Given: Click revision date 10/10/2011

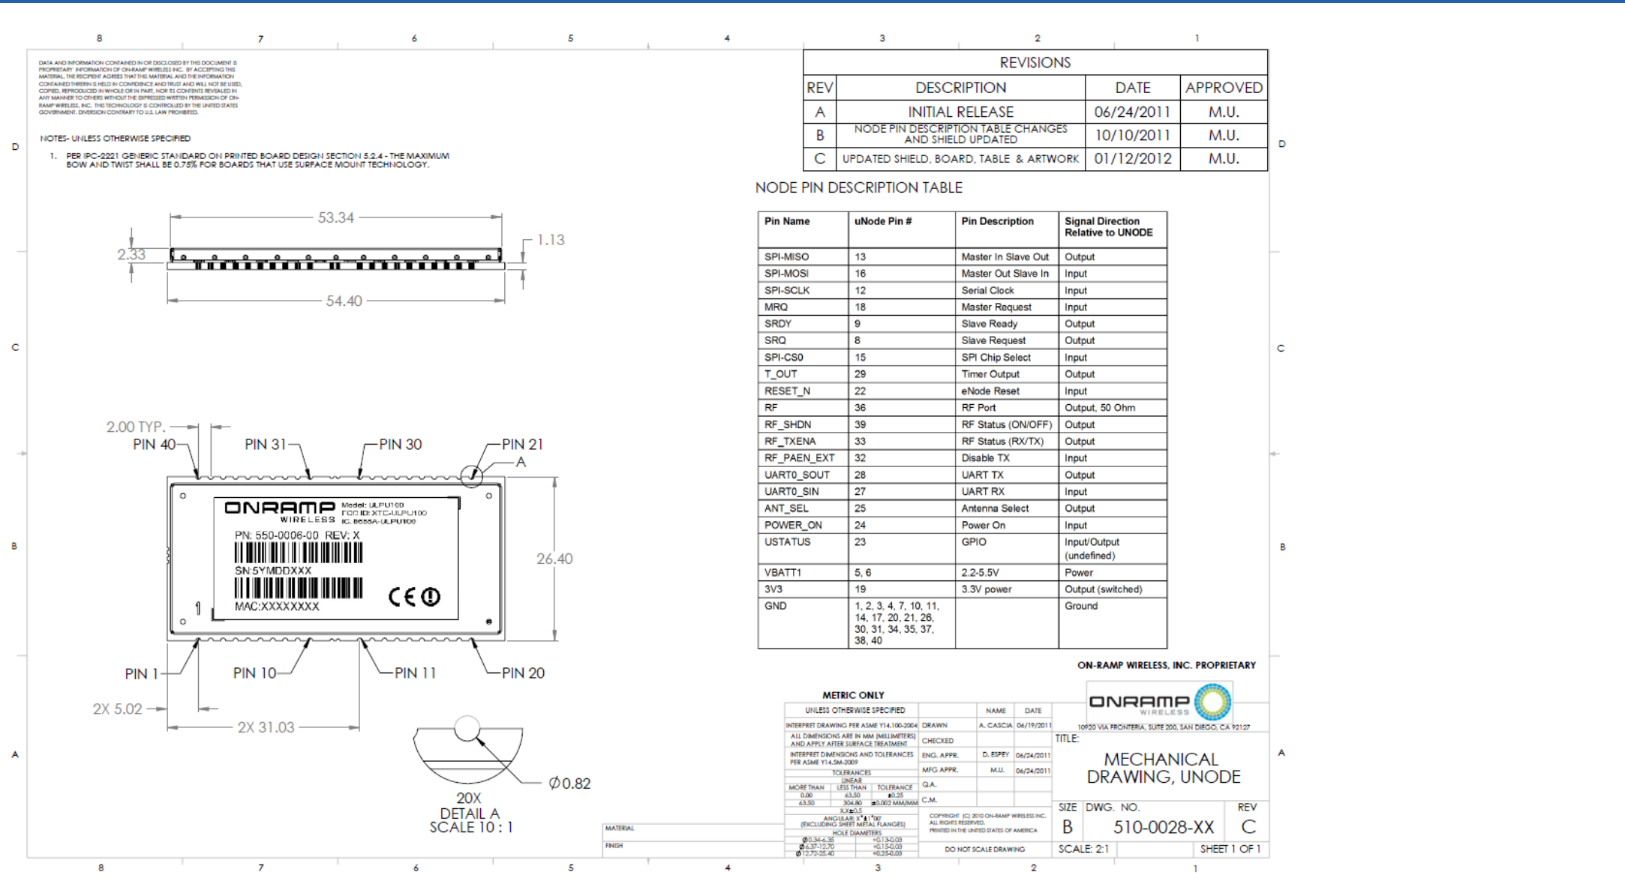Looking at the screenshot, I should click(1132, 135).
